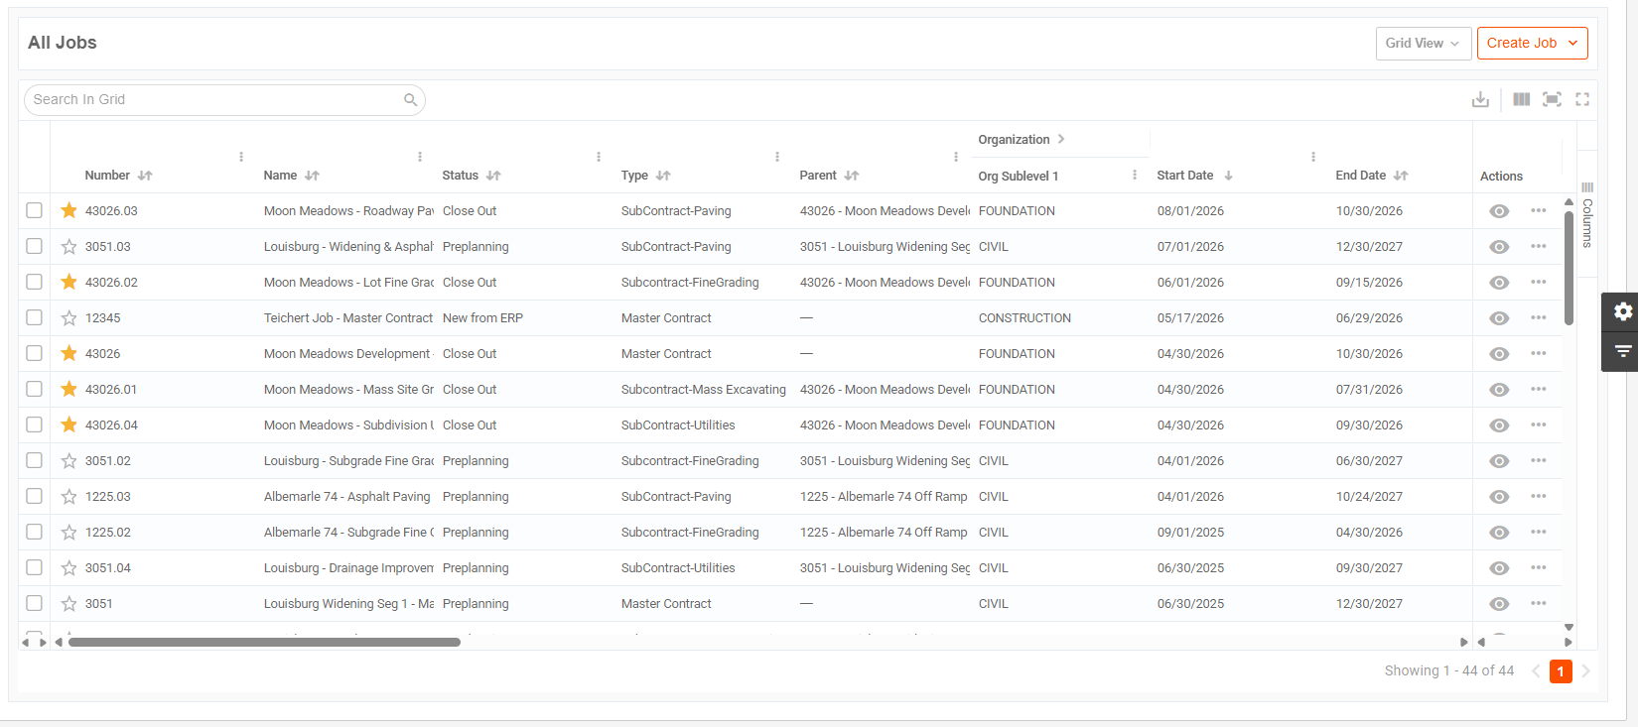1638x727 pixels.
Task: Open Number column menu dots
Action: coord(241,157)
